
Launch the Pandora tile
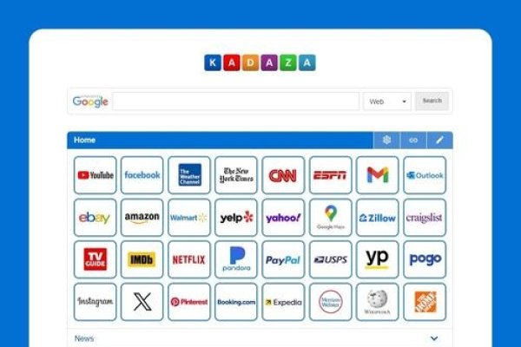tap(236, 259)
